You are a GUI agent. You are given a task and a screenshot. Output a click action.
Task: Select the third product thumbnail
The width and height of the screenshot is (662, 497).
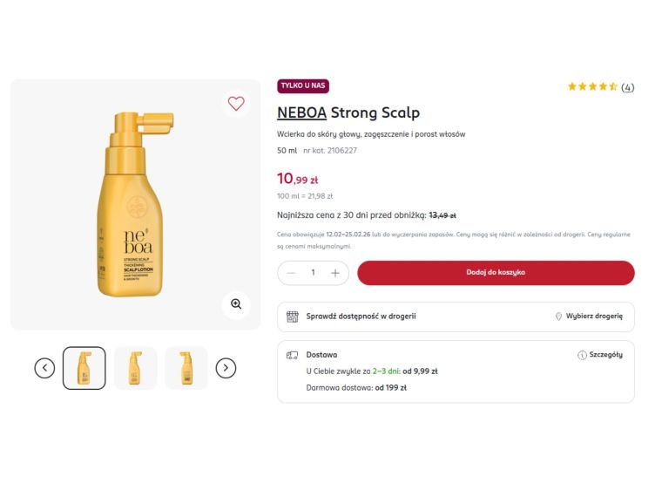pyautogui.click(x=186, y=368)
